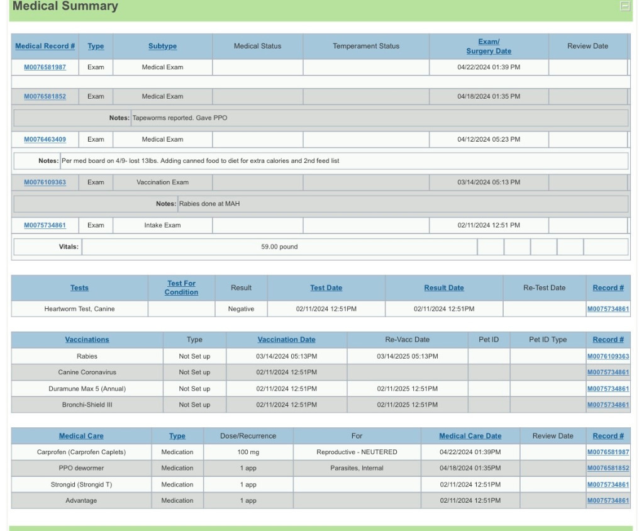The width and height of the screenshot is (644, 531).
Task: Sort by Test For Condition header
Action: click(182, 288)
